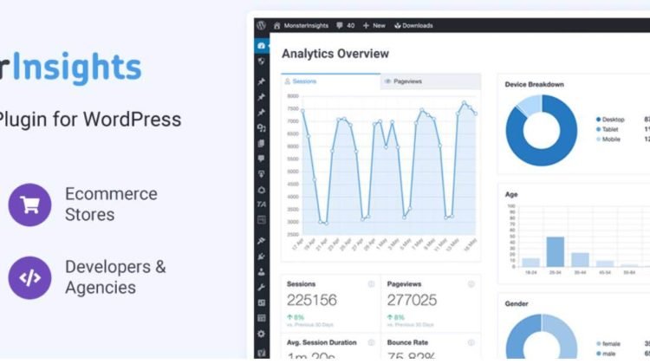Open the MonsterInsights site home link
Image resolution: width=650 pixels, height=364 pixels.
[301, 25]
